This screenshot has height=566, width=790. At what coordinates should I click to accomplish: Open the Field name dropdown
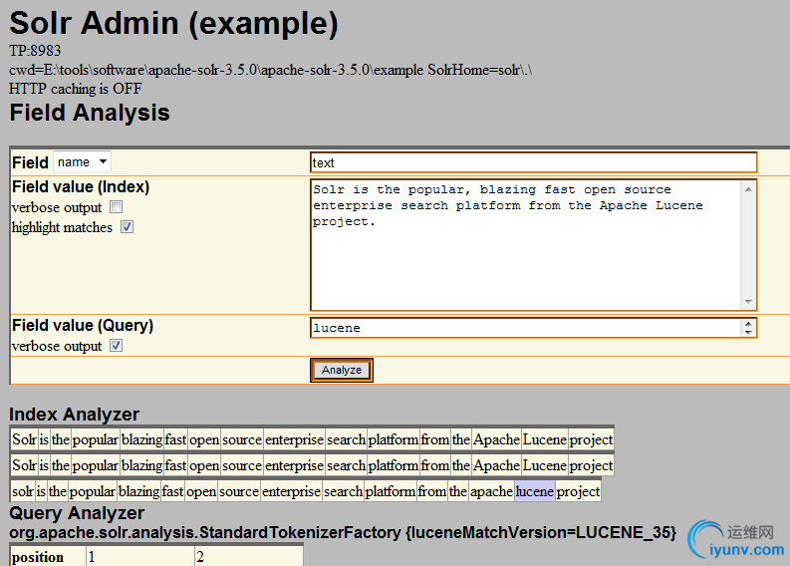pos(82,162)
